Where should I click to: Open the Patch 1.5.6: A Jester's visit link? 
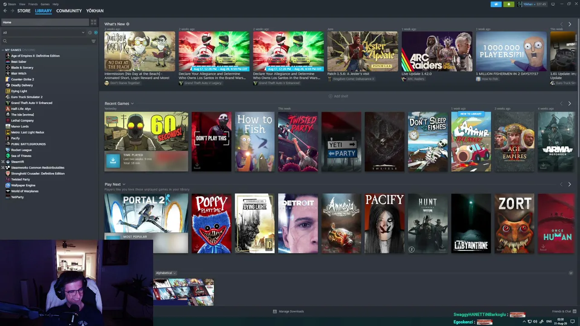click(x=348, y=74)
